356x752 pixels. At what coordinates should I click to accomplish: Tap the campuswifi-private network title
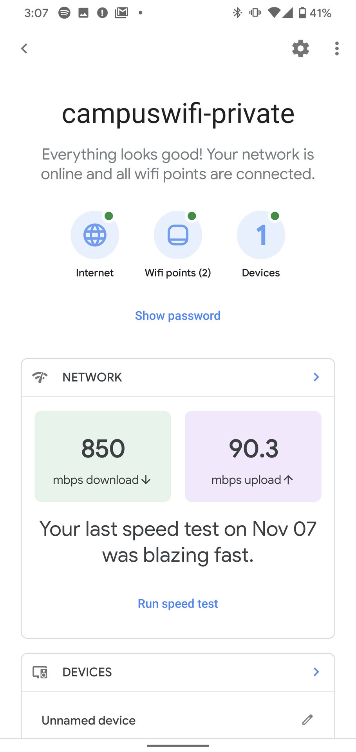point(178,114)
